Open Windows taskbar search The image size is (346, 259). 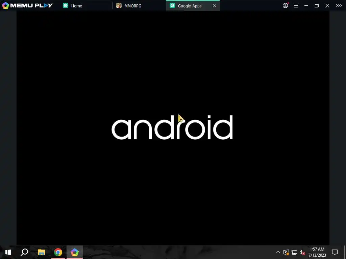pos(24,252)
